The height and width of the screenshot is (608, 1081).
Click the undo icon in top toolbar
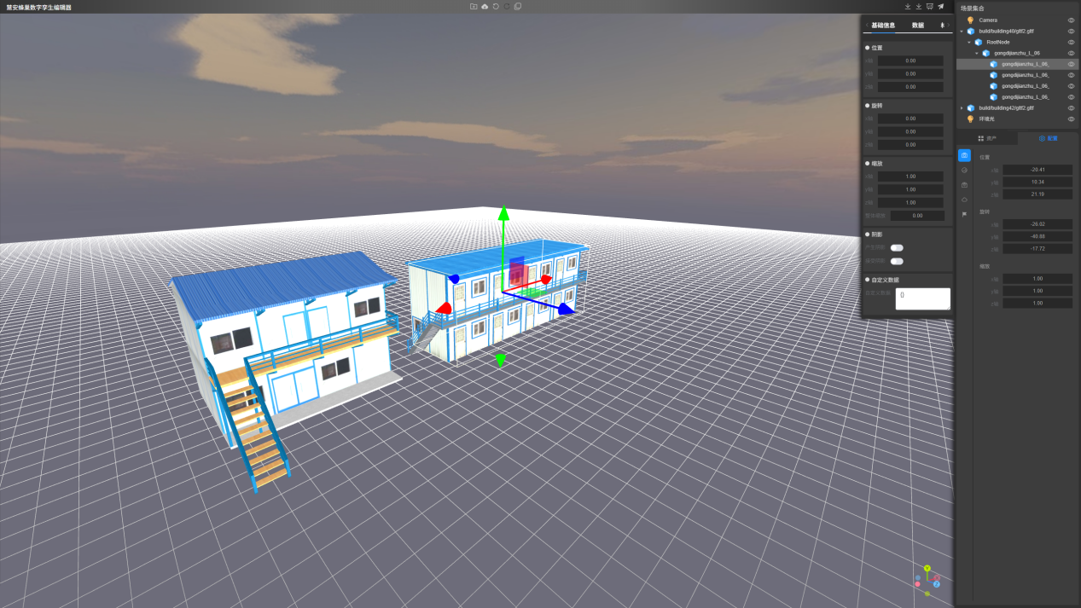tap(496, 7)
